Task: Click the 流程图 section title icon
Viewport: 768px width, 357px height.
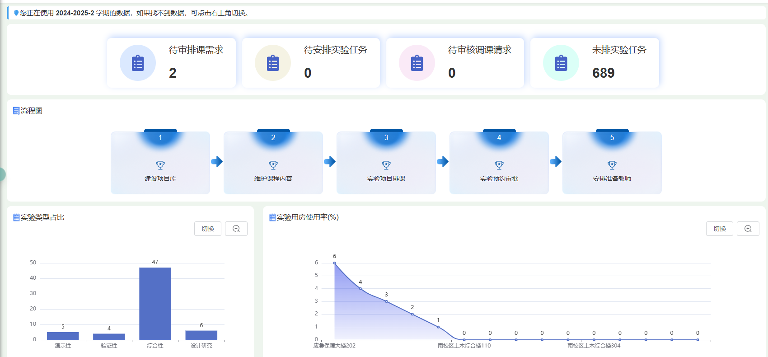Action: point(16,111)
